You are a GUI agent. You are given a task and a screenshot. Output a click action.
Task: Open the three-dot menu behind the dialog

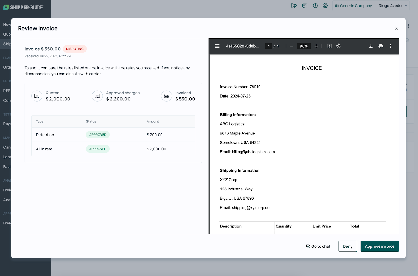coord(408,26)
